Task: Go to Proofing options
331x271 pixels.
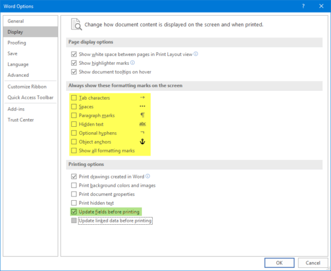Action: [31, 43]
